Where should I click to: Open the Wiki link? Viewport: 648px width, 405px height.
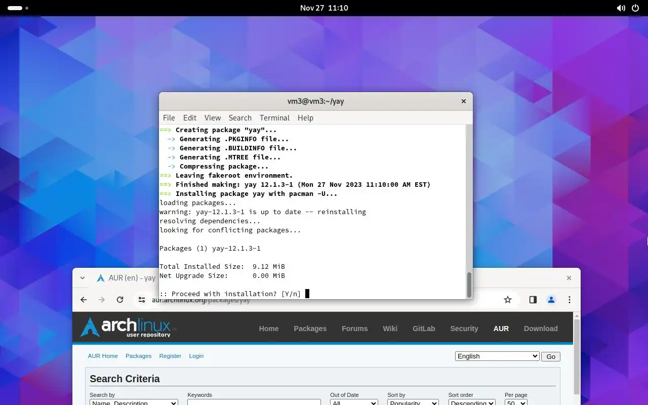pos(390,329)
